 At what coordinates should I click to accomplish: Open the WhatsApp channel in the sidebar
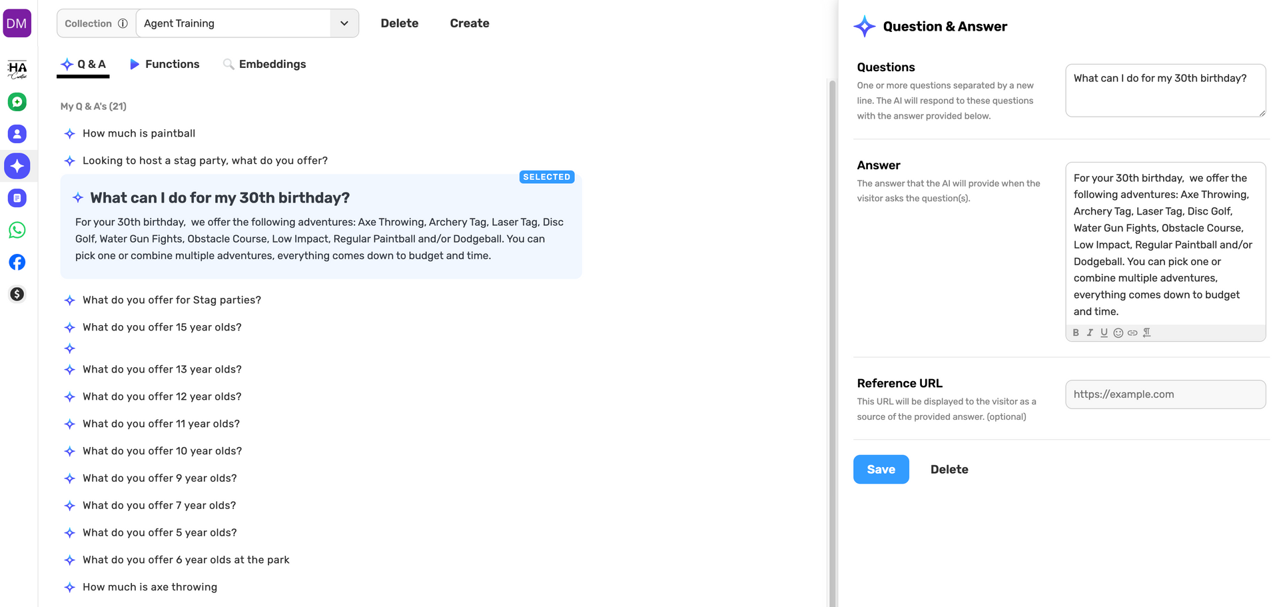click(17, 230)
